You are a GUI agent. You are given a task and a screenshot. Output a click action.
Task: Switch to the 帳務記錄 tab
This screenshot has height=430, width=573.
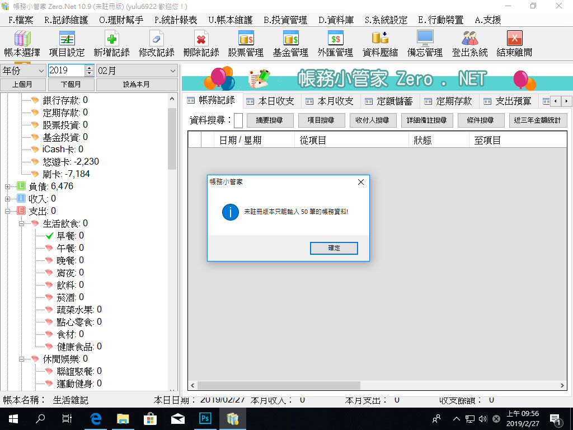[212, 100]
